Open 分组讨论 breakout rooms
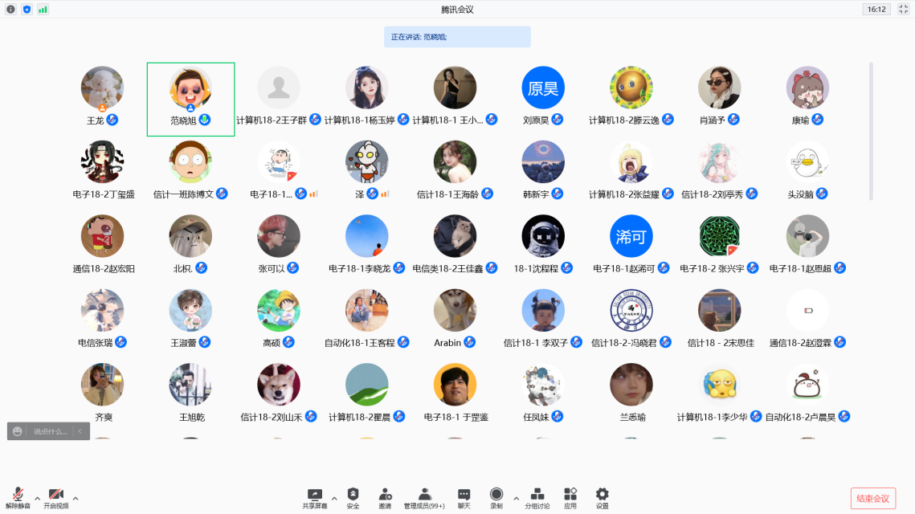This screenshot has height=514, width=915. [x=537, y=498]
